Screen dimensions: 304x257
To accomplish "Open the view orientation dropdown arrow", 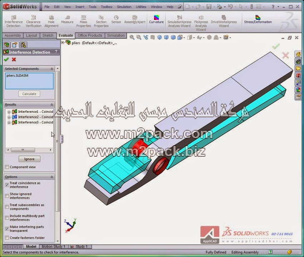I will 184,38.
